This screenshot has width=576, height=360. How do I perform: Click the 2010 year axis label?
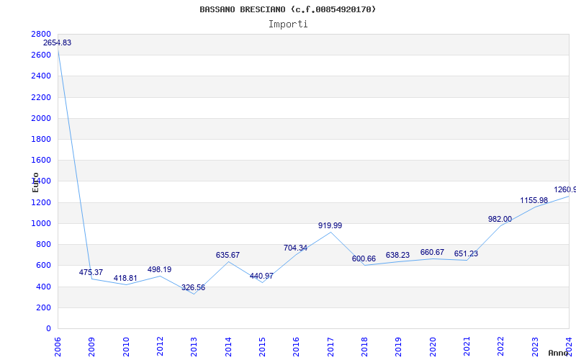[125, 347]
